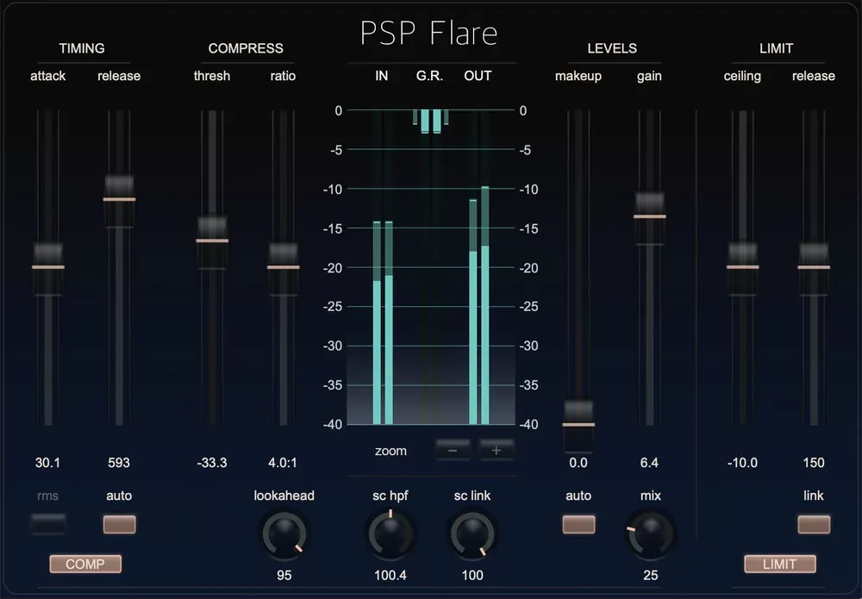
Task: Click the zoom minus button
Action: (453, 450)
